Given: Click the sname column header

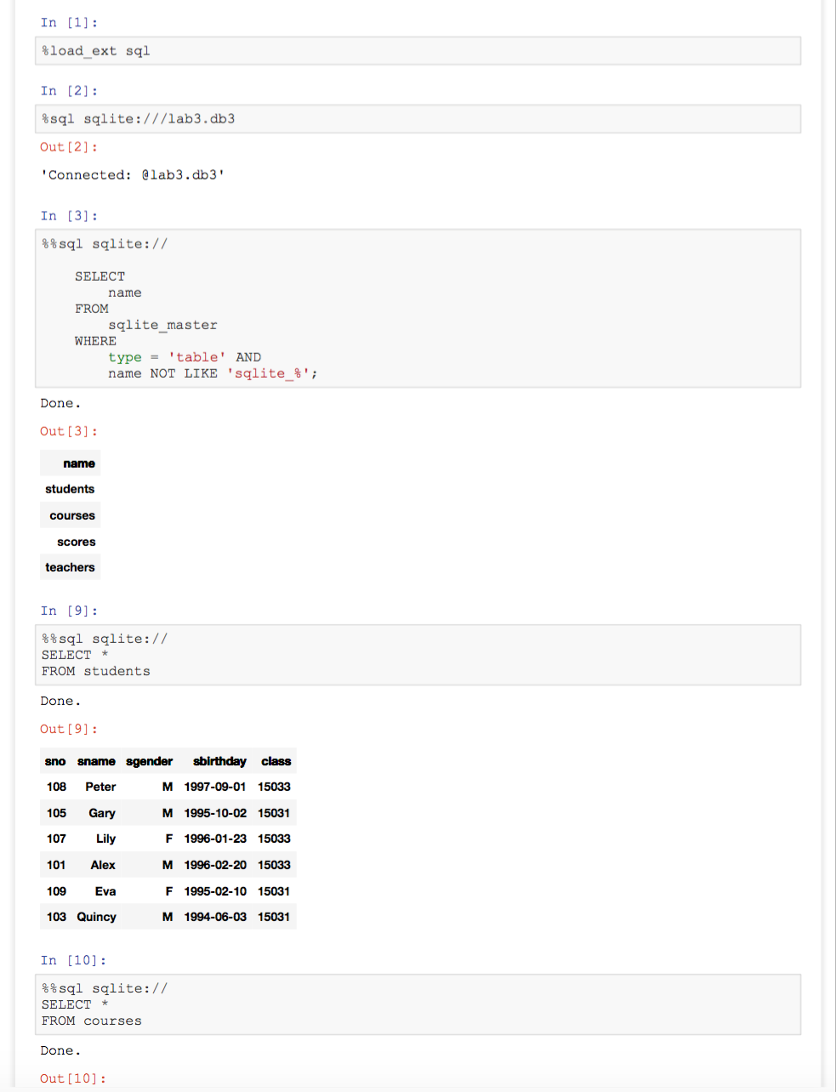Looking at the screenshot, I should [96, 761].
